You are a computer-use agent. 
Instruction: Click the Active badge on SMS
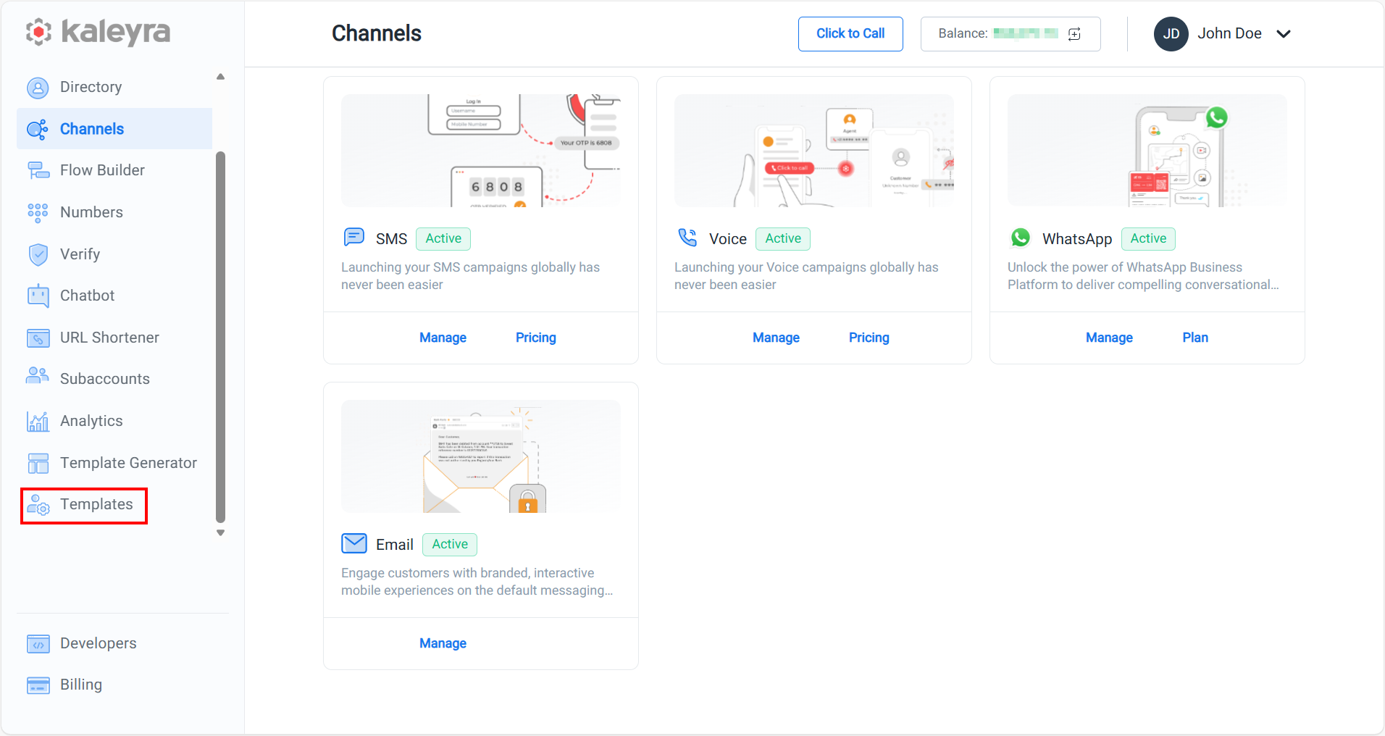(443, 238)
